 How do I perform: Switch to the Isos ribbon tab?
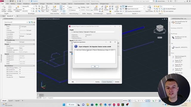7,4
